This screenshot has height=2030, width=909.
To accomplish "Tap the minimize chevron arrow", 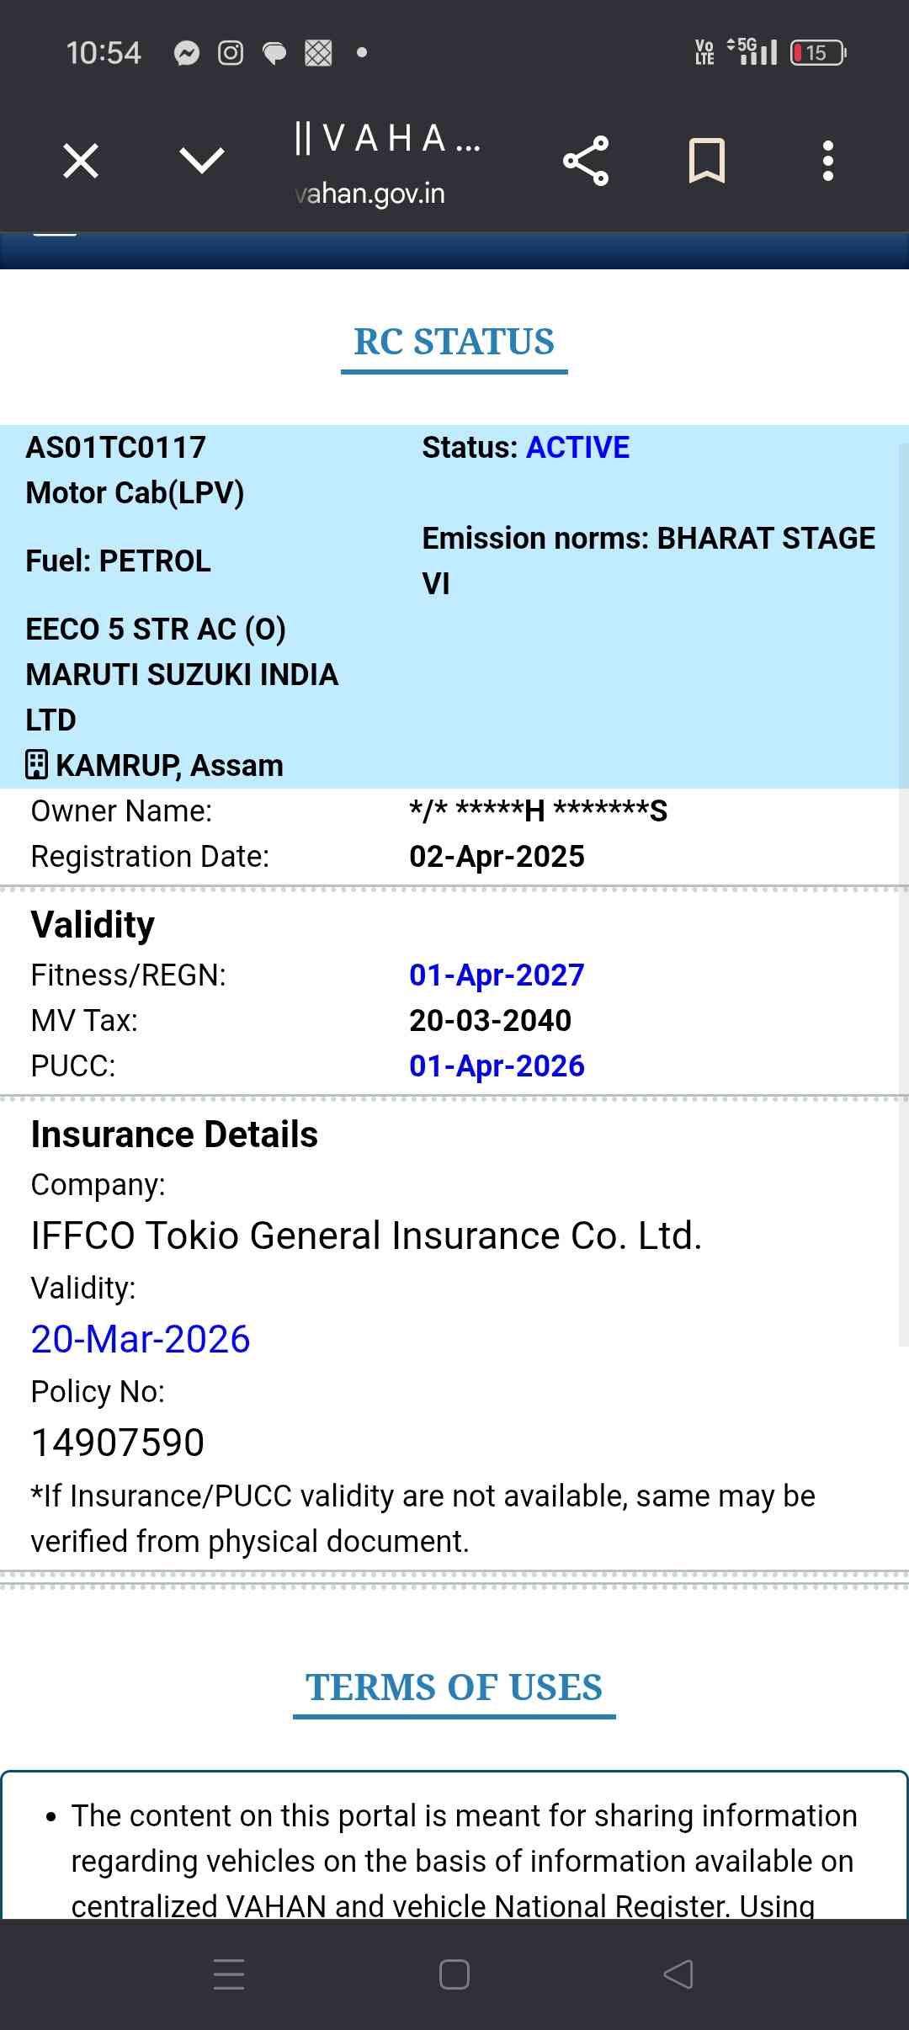I will 202,161.
